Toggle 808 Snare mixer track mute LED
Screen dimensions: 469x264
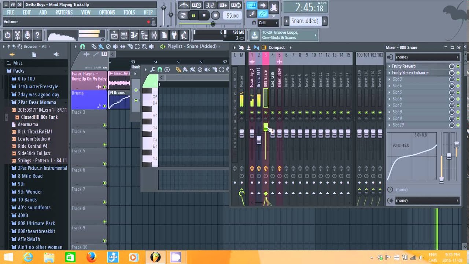(266, 113)
